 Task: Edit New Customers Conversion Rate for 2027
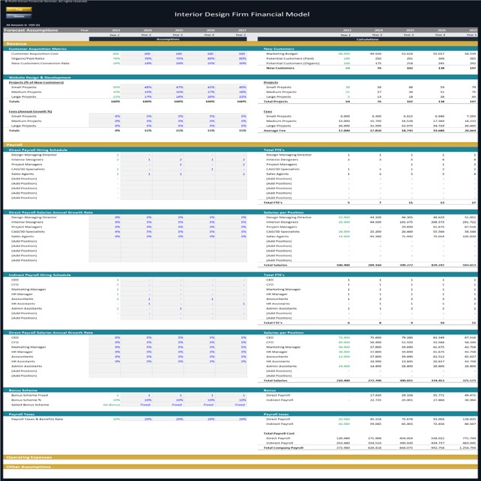[x=232, y=63]
